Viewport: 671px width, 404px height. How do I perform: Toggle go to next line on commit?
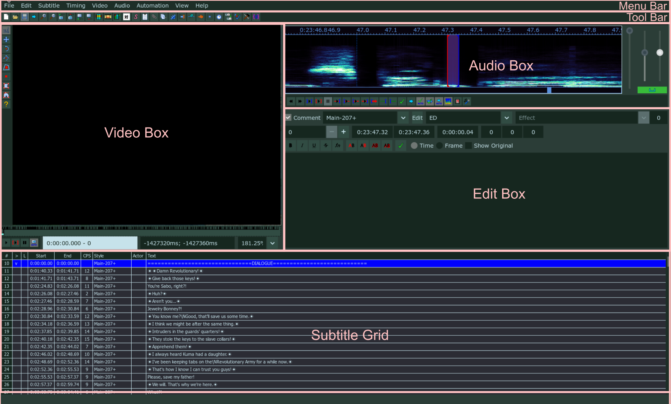430,101
